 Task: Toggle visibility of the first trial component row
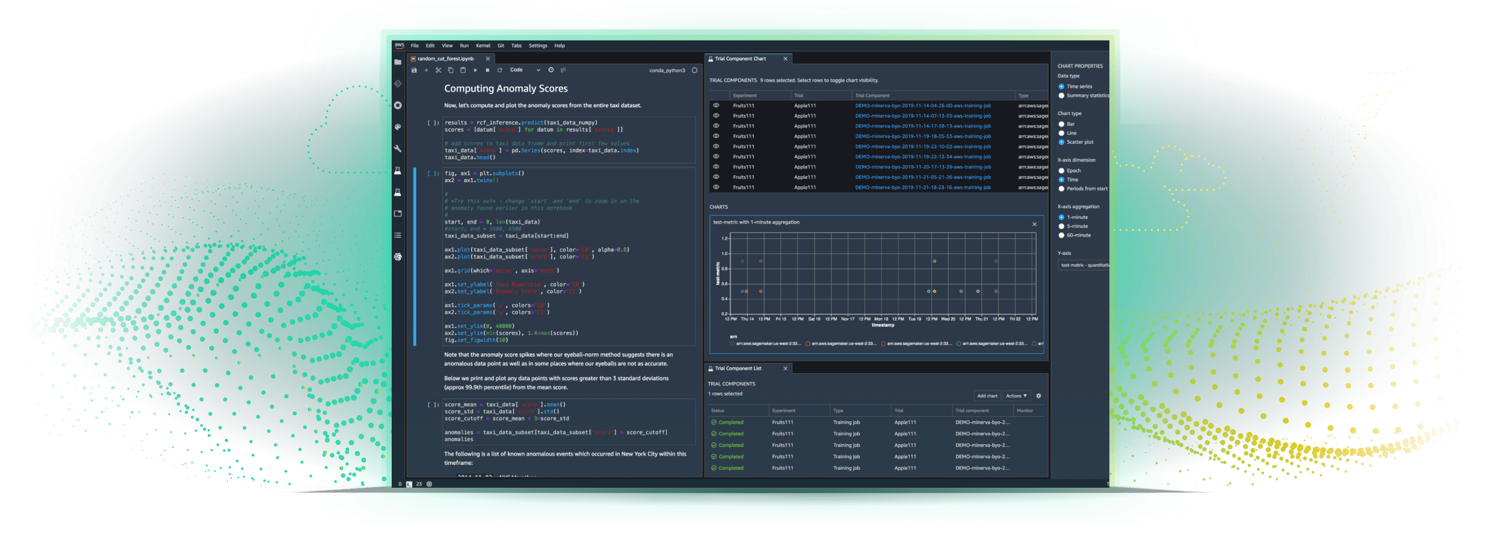(x=716, y=105)
